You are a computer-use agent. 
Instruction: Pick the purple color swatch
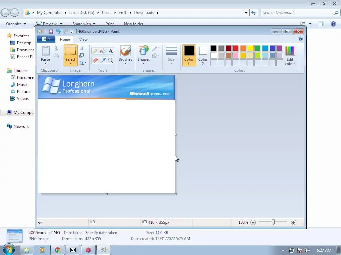point(280,48)
